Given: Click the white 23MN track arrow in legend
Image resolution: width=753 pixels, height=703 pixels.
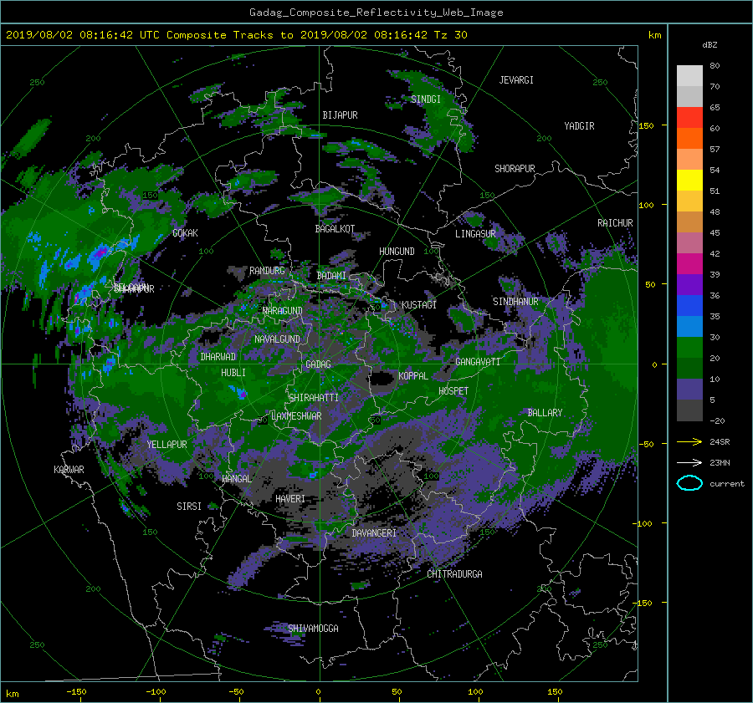Looking at the screenshot, I should pos(689,462).
